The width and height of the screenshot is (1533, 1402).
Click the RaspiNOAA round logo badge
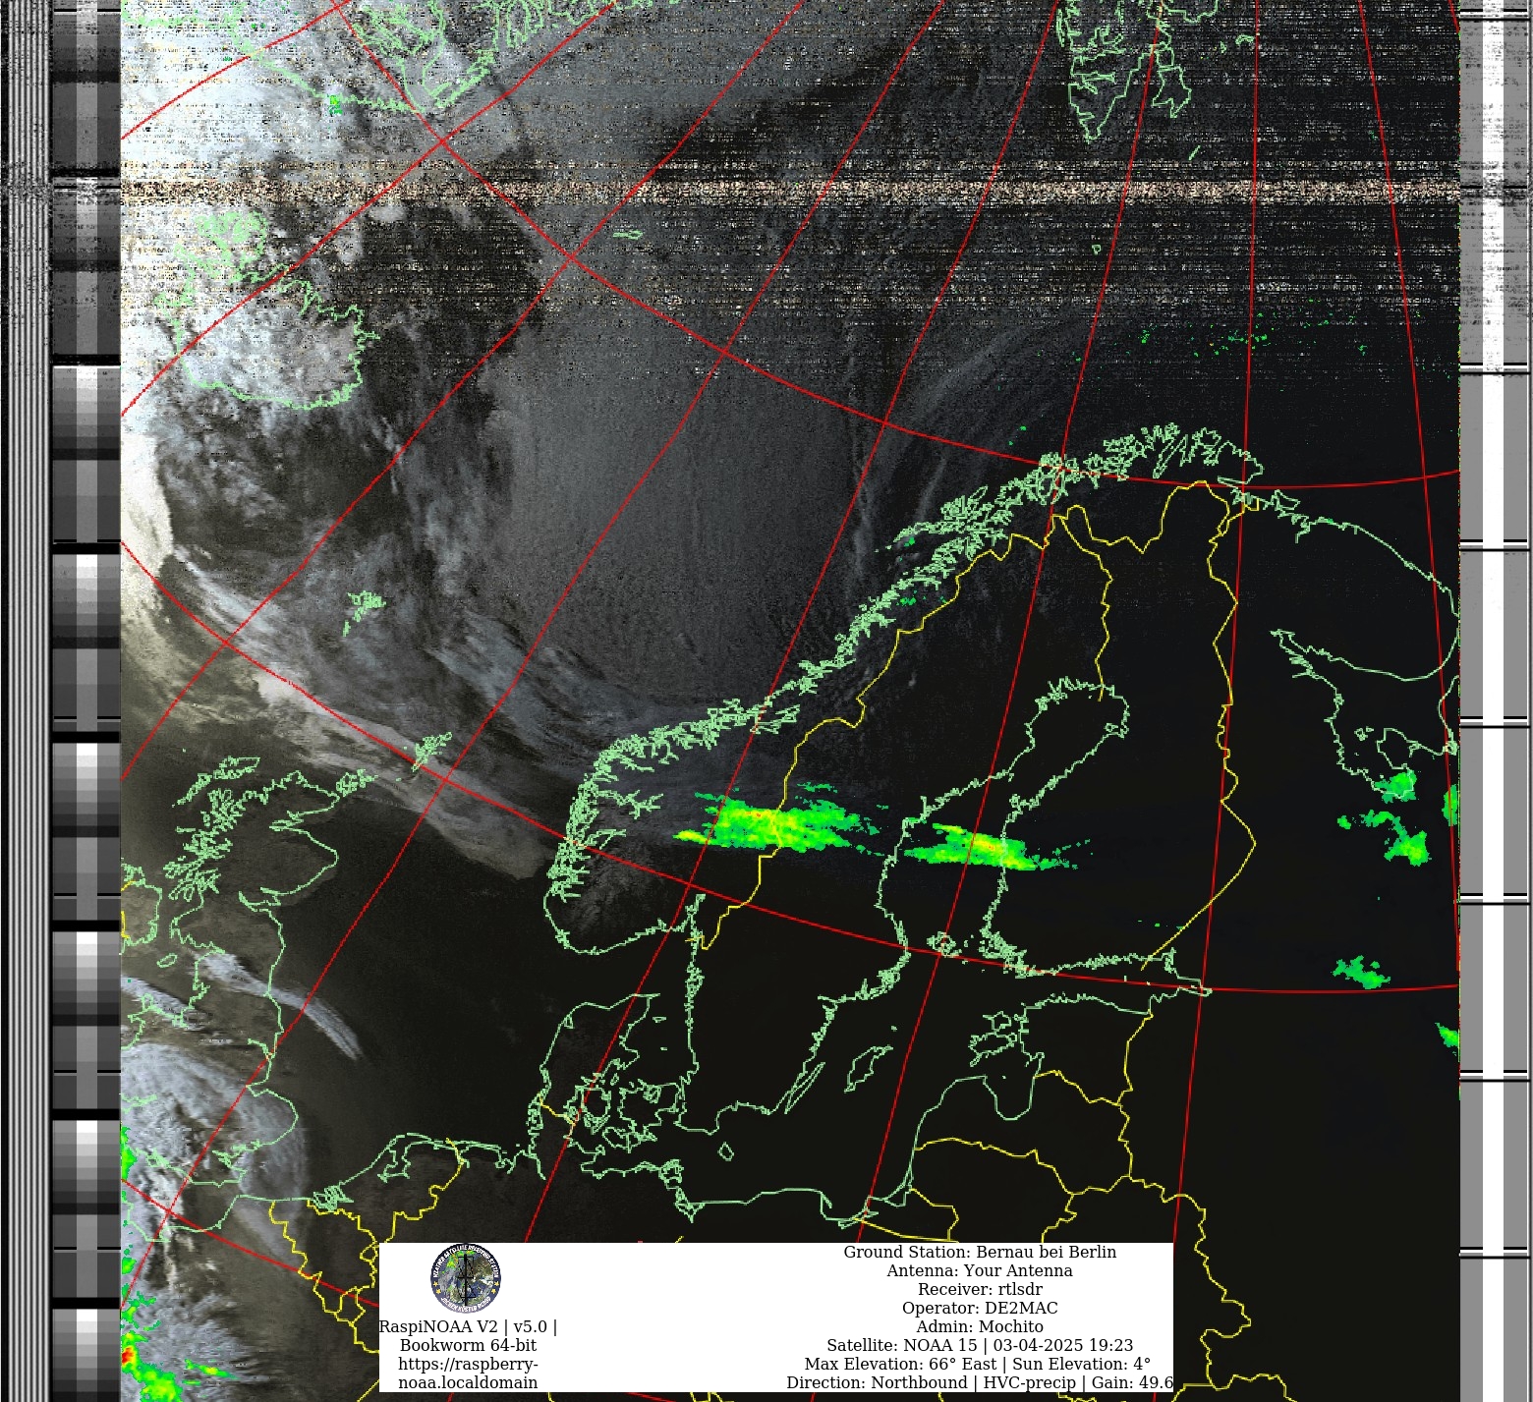(466, 1278)
